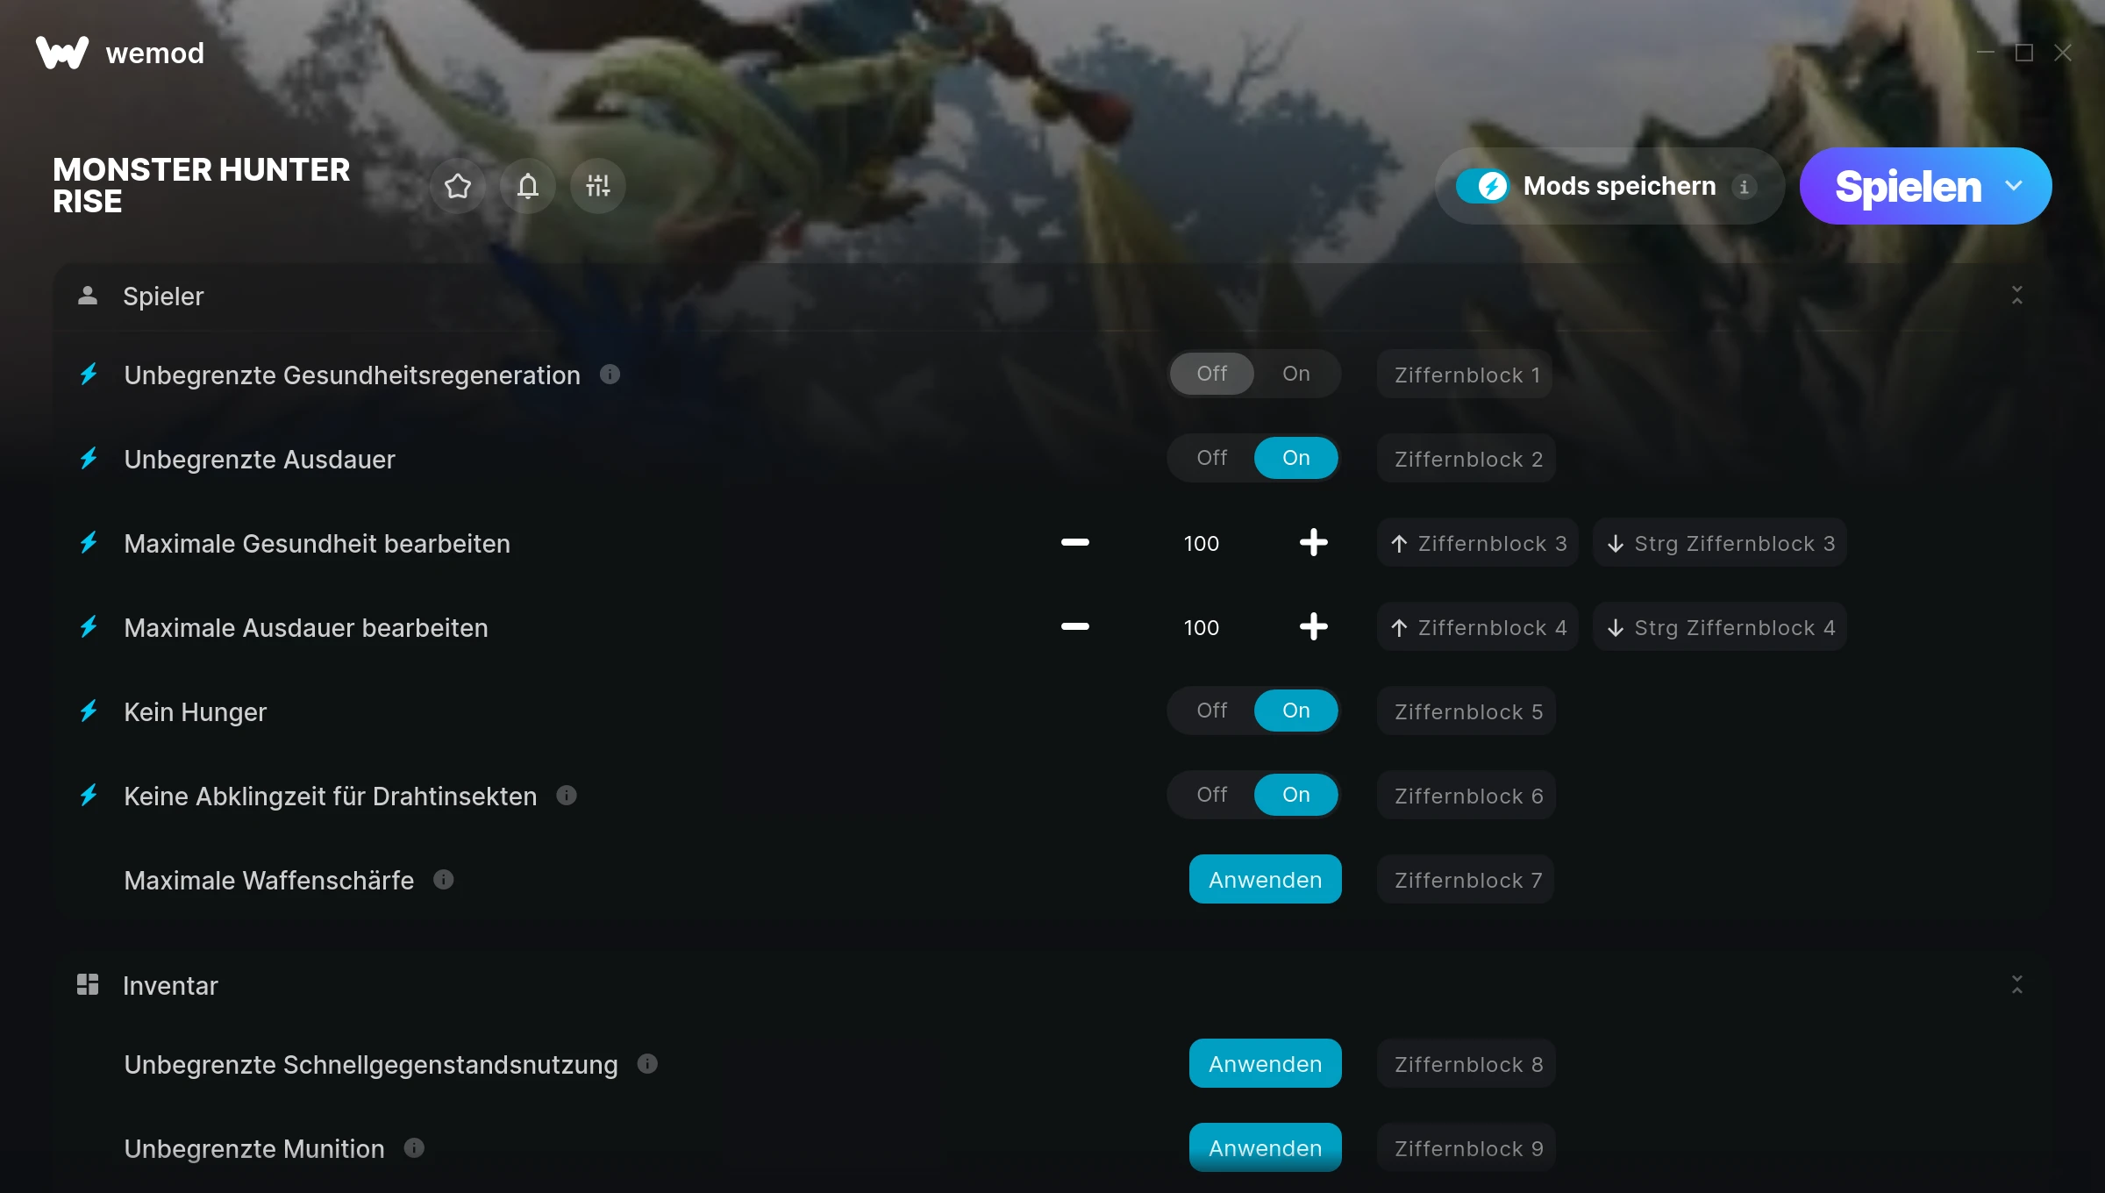Collapse the Spieler section

tap(2017, 296)
